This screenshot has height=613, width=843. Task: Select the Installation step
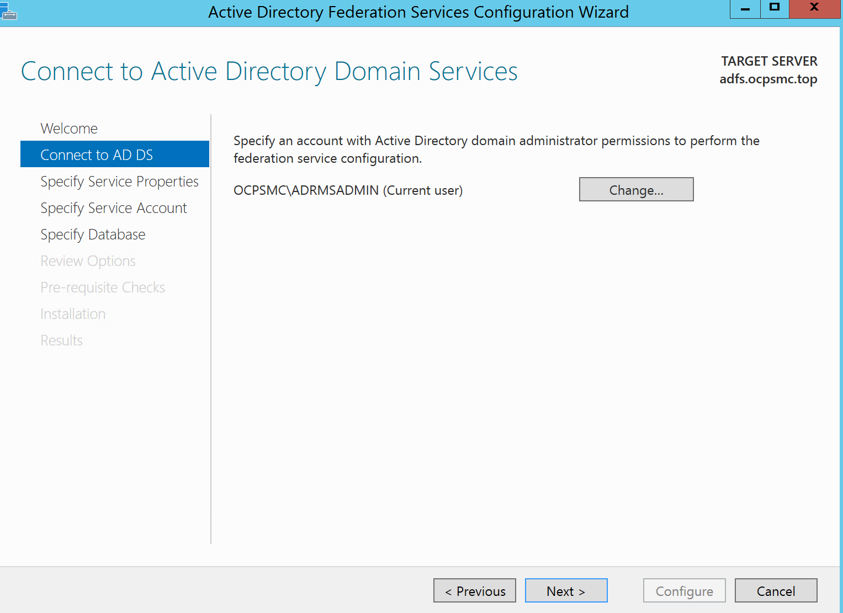(x=73, y=314)
